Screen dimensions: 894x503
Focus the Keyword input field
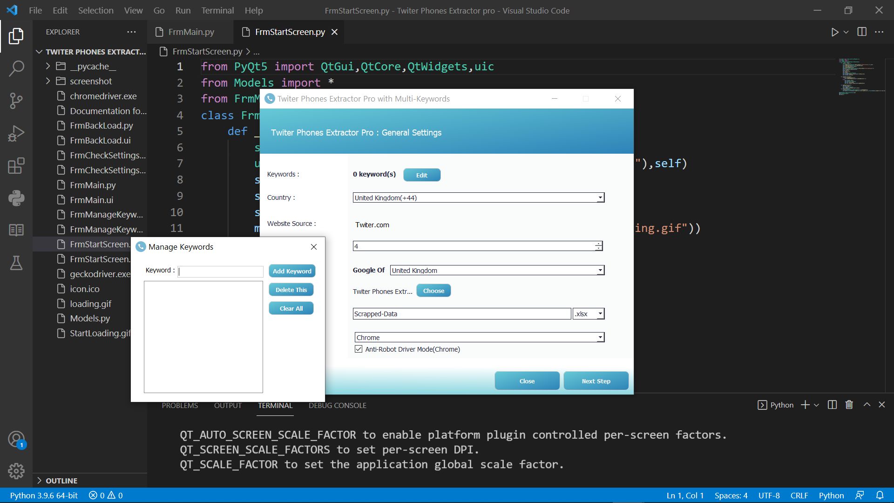click(220, 272)
